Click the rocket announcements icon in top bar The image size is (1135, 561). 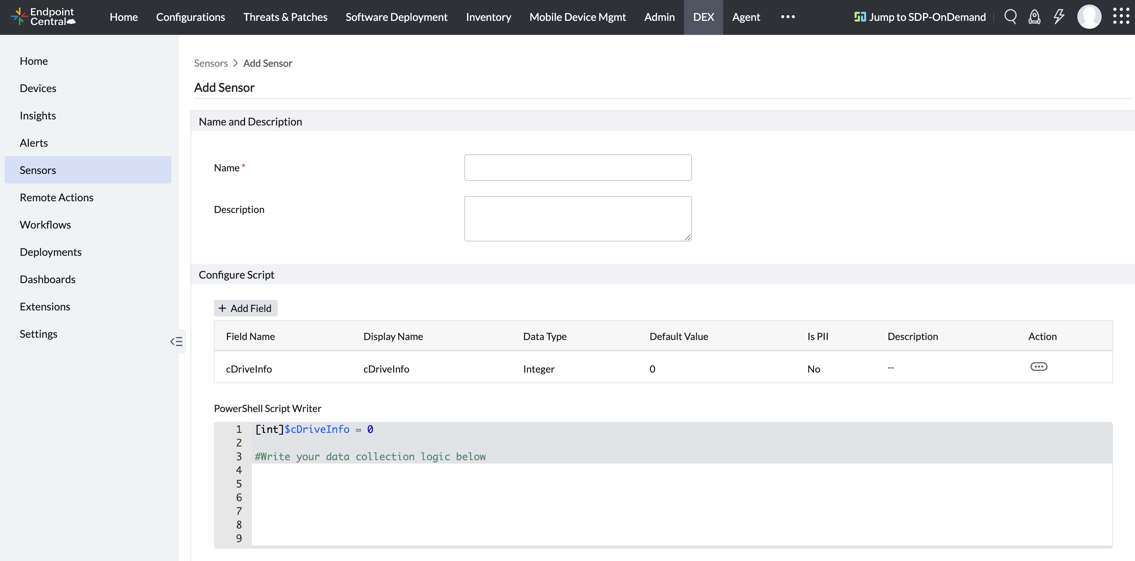(x=1034, y=17)
